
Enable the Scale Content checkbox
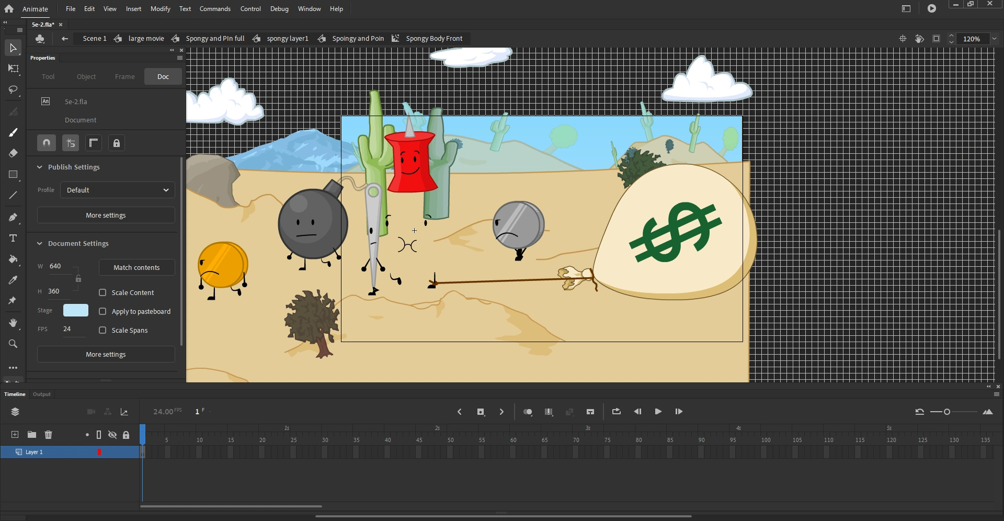coord(102,292)
